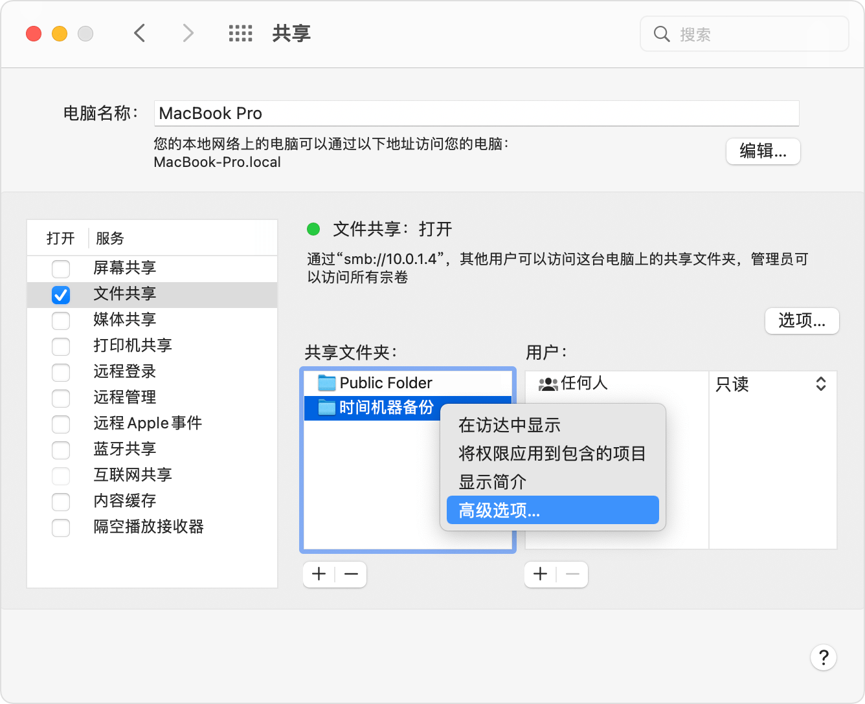
Task: Enable 内容缓存 checkbox
Action: point(61,501)
